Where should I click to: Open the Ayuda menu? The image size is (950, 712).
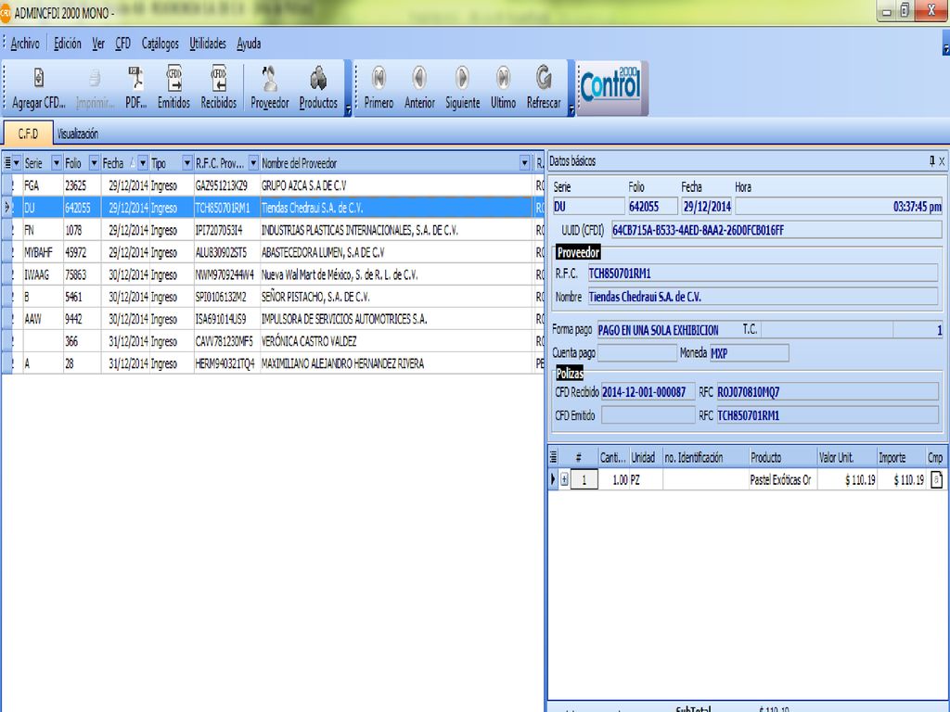[x=249, y=44]
